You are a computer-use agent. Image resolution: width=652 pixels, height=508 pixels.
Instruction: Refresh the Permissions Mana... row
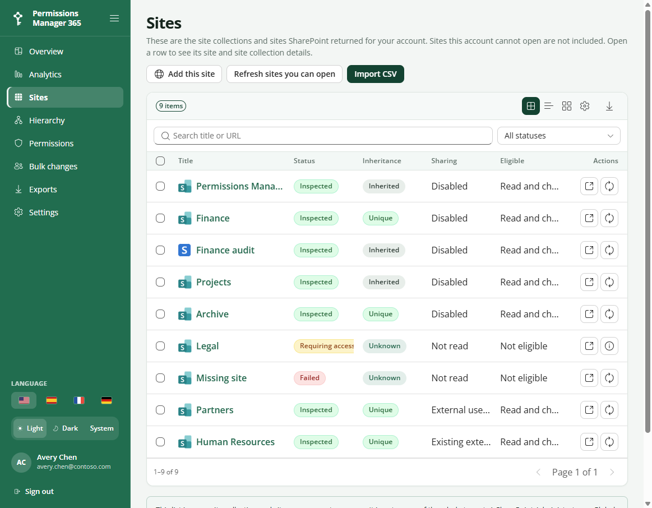tap(609, 186)
